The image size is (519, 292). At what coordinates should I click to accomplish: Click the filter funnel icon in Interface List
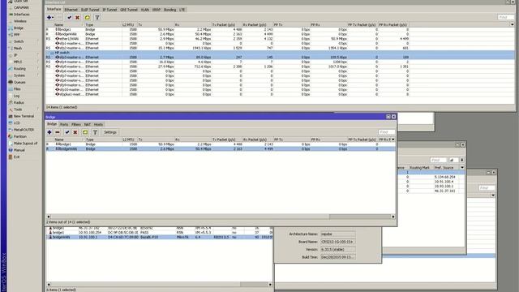[x=97, y=17]
